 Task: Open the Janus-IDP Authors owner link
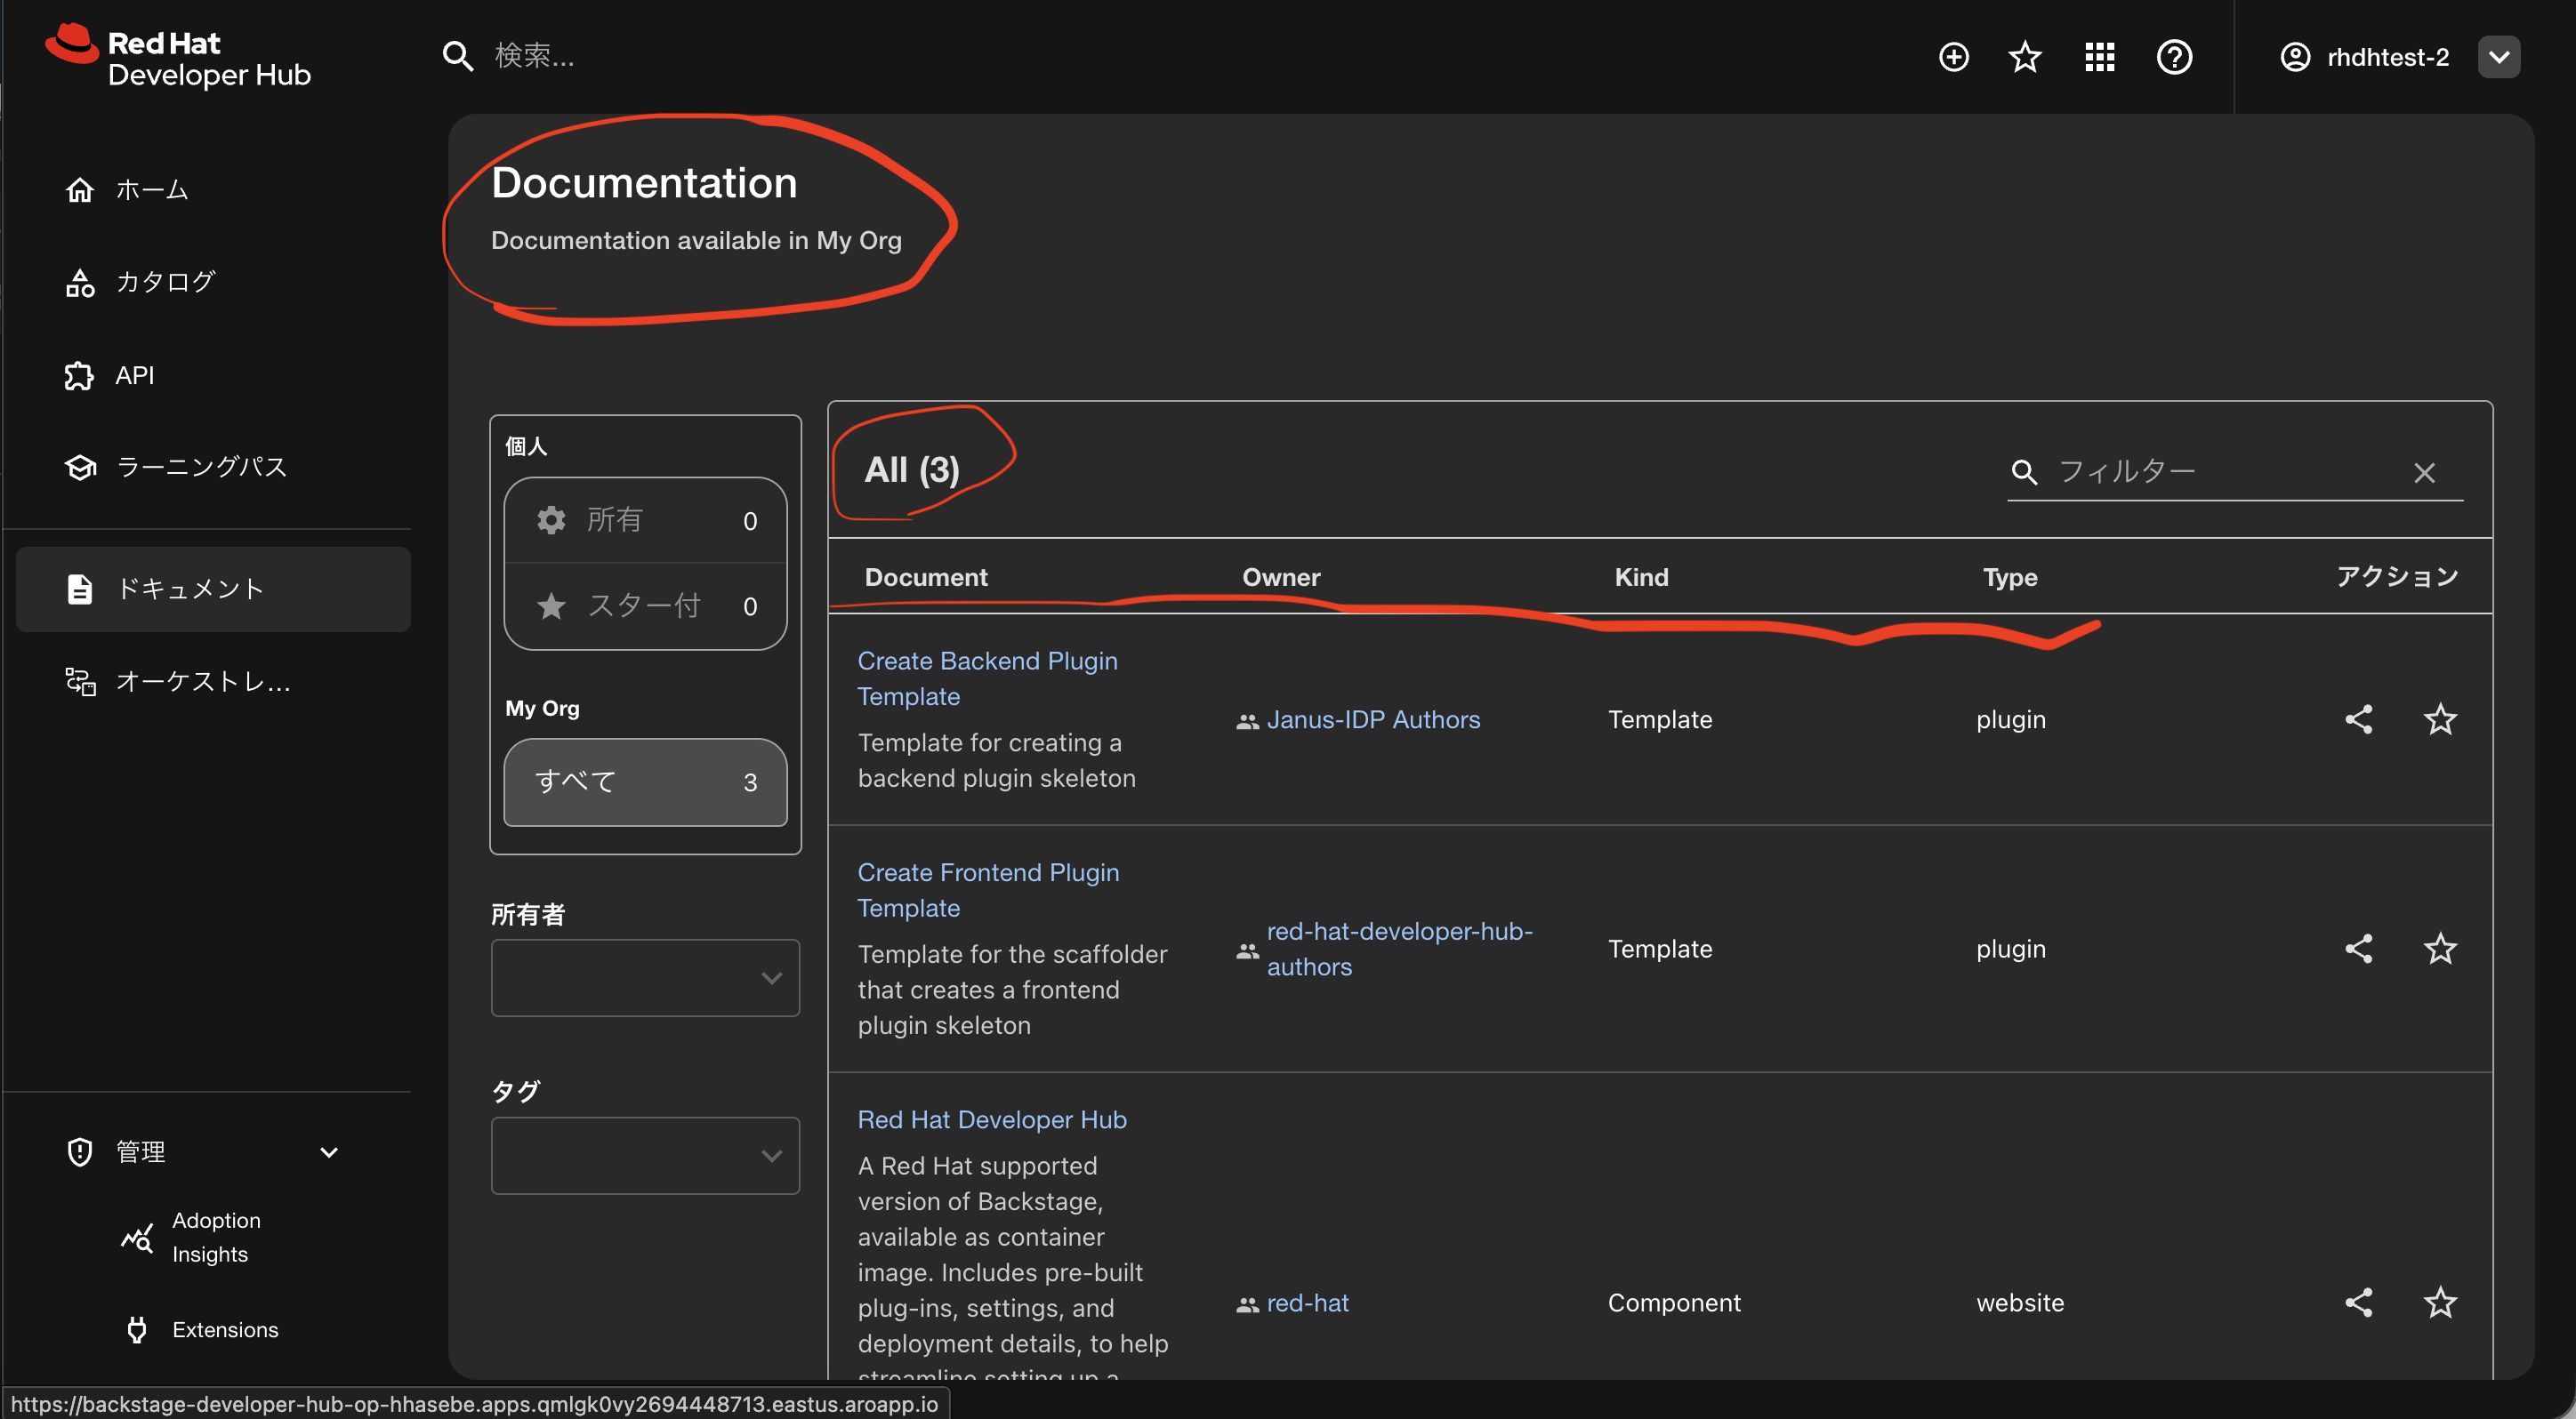pyautogui.click(x=1372, y=719)
